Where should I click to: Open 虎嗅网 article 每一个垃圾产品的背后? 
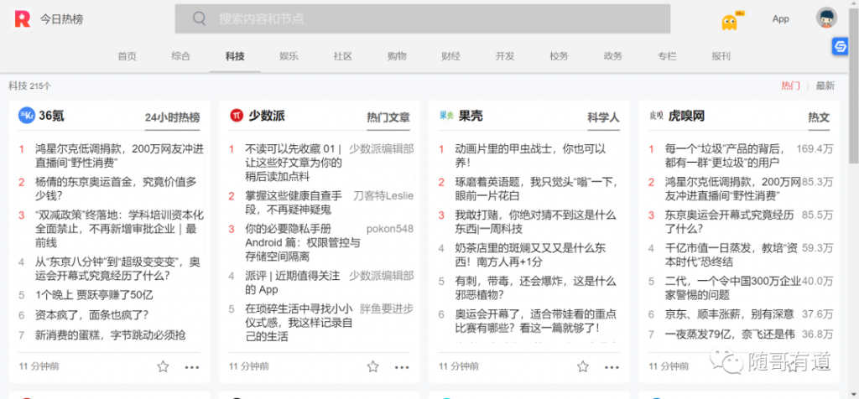click(725, 155)
